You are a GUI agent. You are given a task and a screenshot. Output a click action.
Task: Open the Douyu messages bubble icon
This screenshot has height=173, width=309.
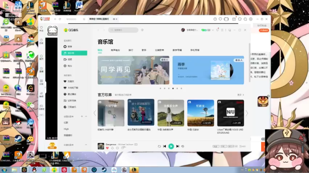point(245,19)
